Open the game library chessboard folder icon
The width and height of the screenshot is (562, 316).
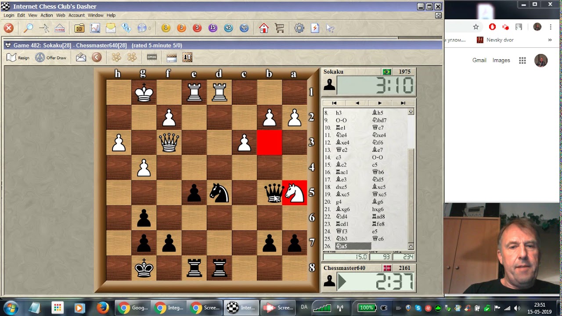point(79,28)
